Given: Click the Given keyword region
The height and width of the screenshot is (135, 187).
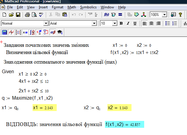Looking at the screenshot, I should 8,72.
